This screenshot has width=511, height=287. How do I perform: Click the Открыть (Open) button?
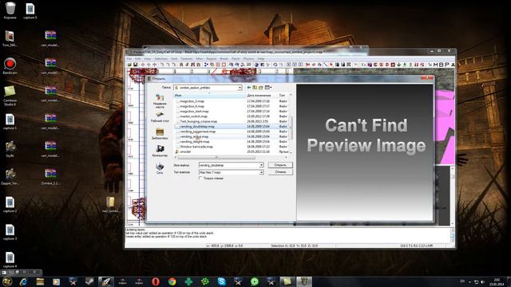pyautogui.click(x=280, y=165)
